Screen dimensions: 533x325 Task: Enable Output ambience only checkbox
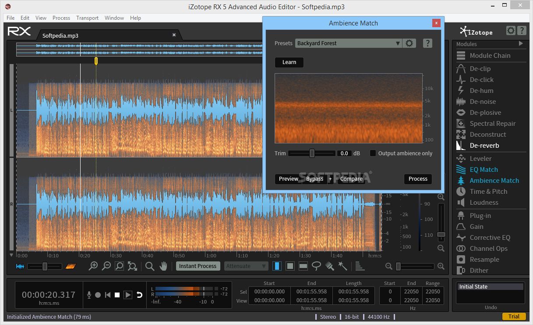[x=373, y=154]
